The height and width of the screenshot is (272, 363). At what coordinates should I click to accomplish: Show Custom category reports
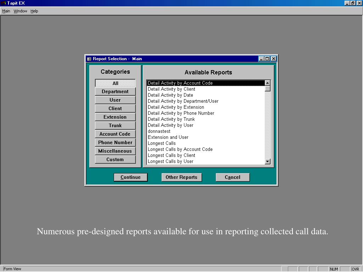coord(115,160)
